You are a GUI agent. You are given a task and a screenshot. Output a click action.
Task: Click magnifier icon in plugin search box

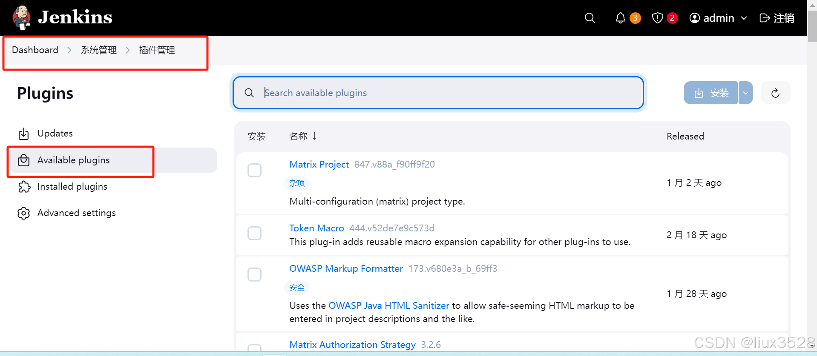pyautogui.click(x=249, y=93)
